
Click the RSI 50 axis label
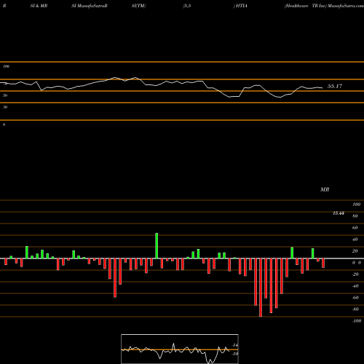tap(5, 95)
